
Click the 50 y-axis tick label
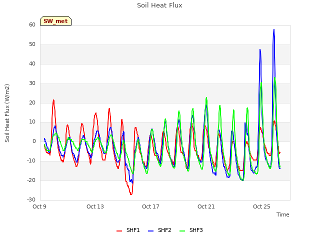[x=32, y=44]
